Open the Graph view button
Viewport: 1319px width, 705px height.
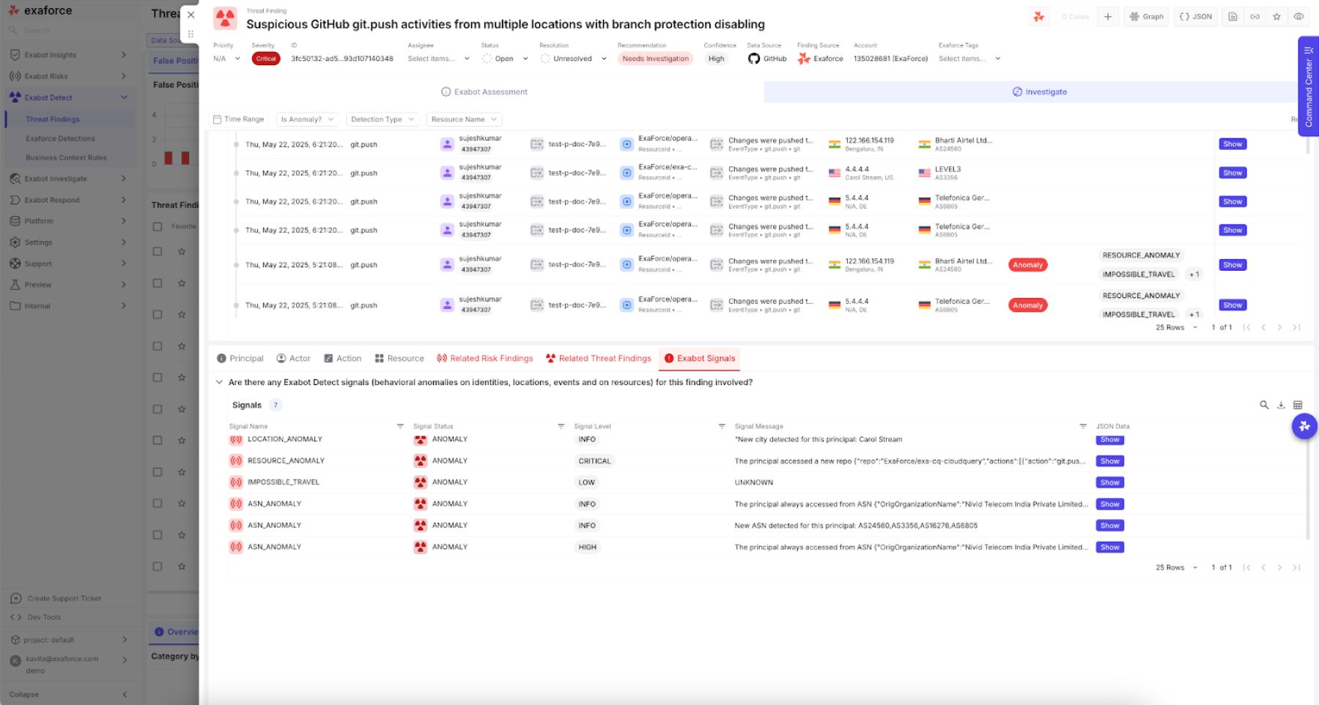tap(1147, 16)
